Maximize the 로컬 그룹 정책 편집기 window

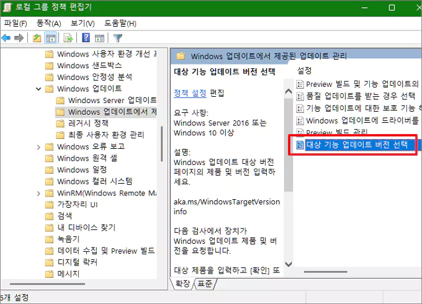tap(392, 8)
